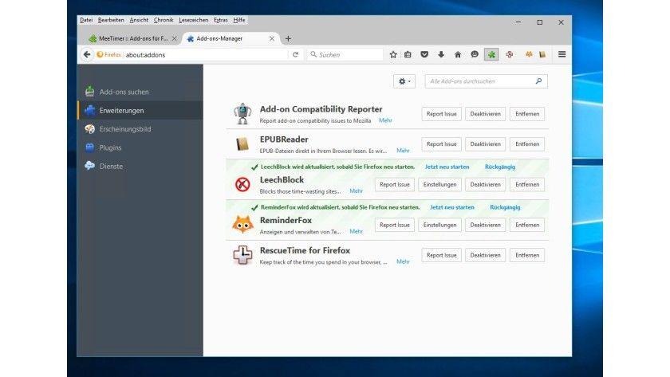Open the Ansicht menu

pyautogui.click(x=139, y=20)
